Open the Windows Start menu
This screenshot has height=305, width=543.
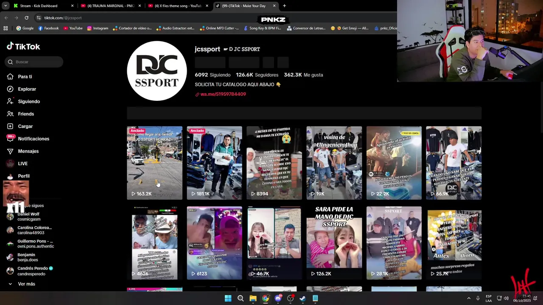[x=228, y=298]
